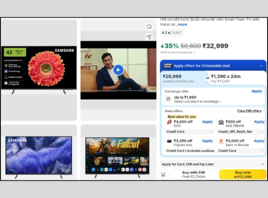Open Protect Promise Fee details
Image resolution: width=268 pixels, height=198 pixels.
177,52
